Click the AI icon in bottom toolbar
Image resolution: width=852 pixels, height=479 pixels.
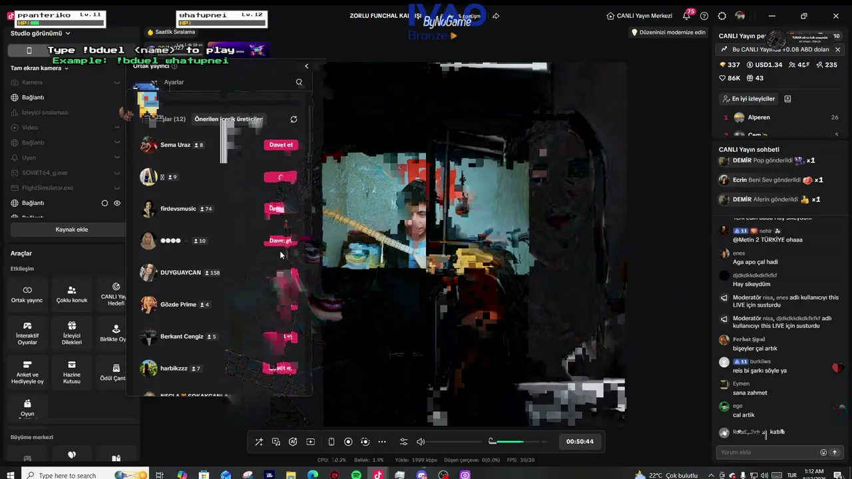[293, 442]
